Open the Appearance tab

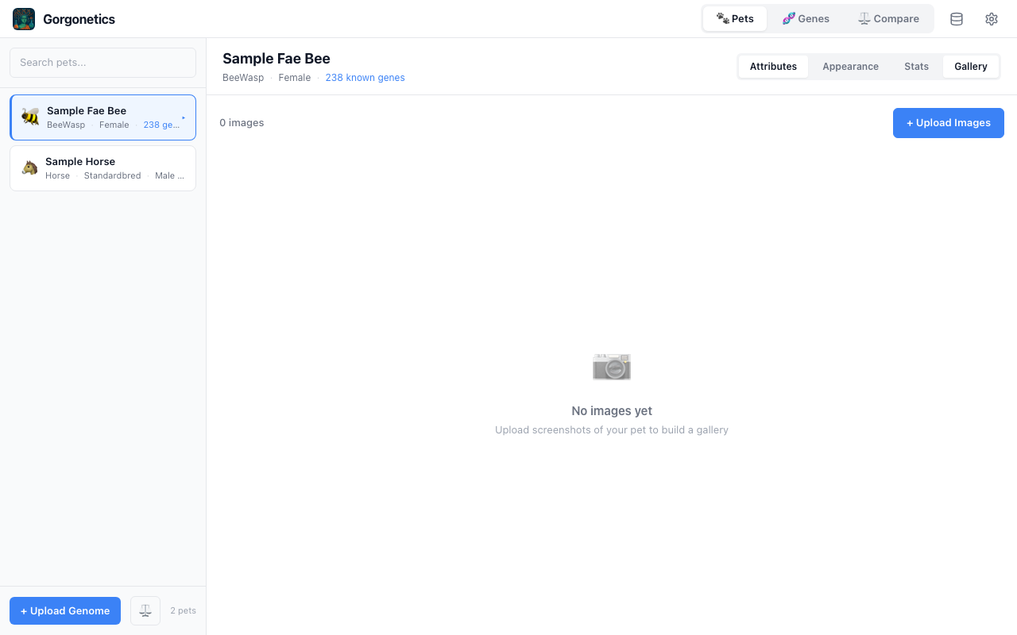pos(850,67)
